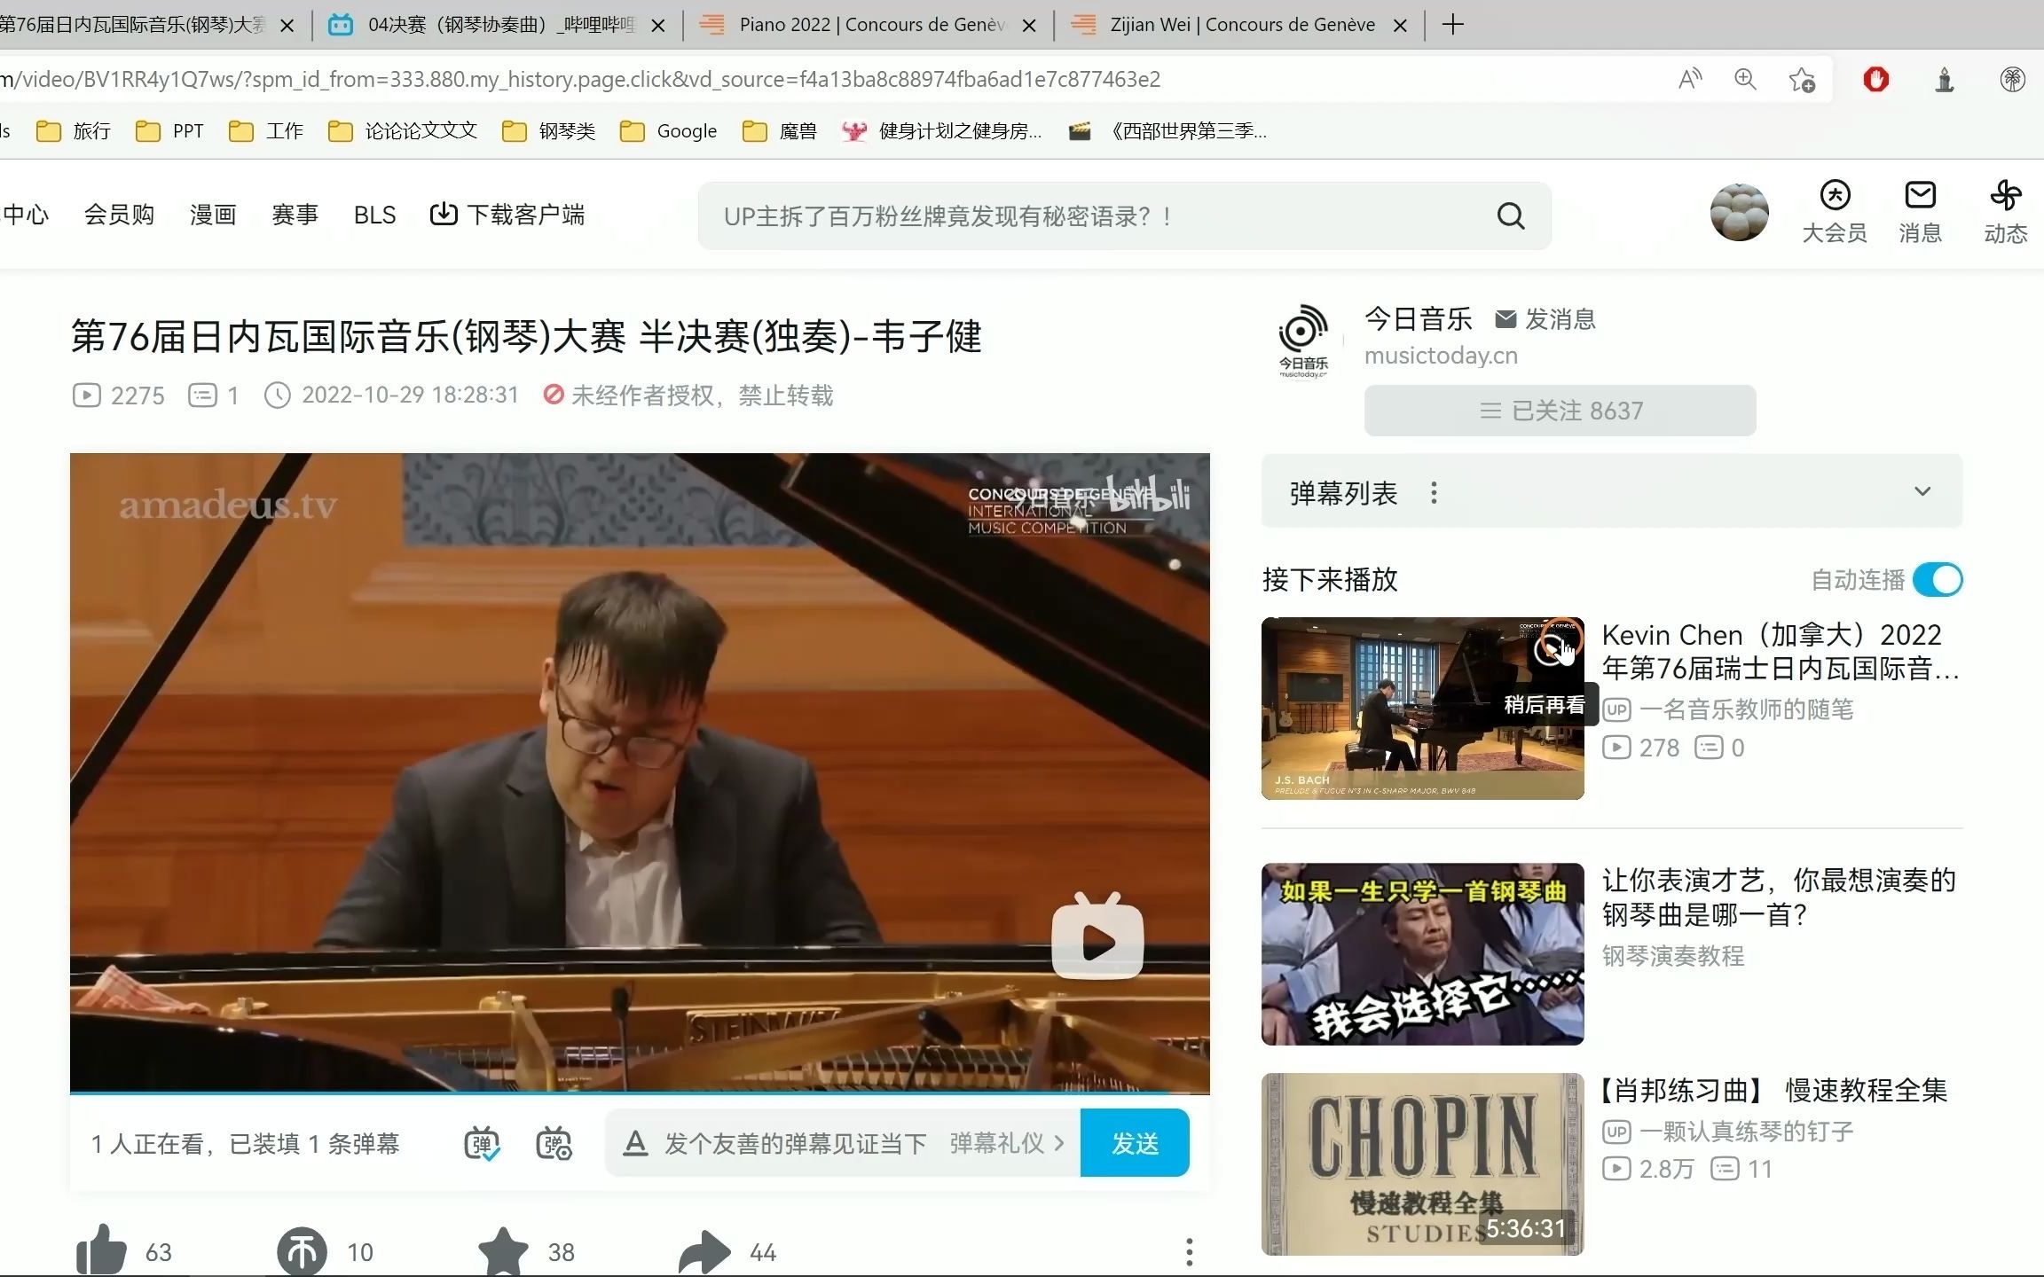Open the red ad blocker extension icon
2044x1277 pixels.
[1875, 79]
